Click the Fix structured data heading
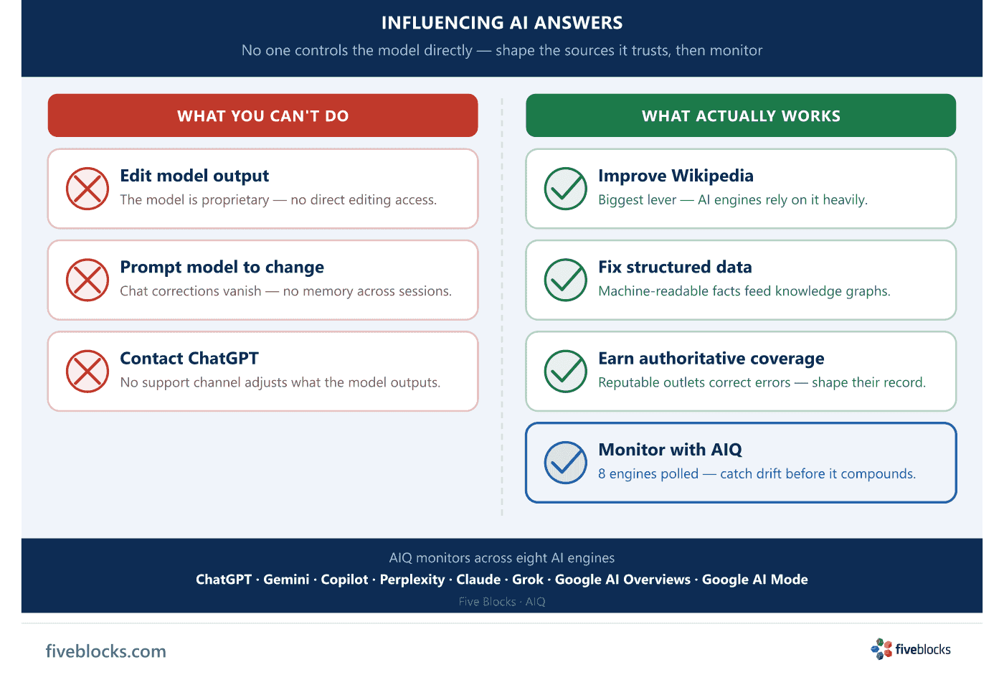The image size is (1004, 685). pyautogui.click(x=675, y=267)
